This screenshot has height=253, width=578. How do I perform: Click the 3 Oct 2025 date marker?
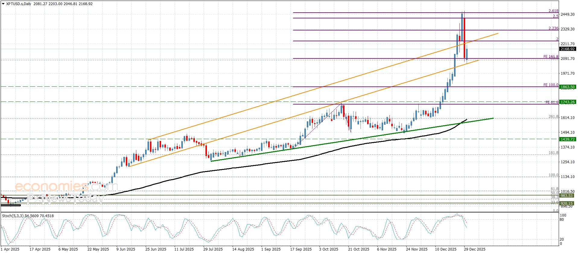pyautogui.click(x=329, y=249)
